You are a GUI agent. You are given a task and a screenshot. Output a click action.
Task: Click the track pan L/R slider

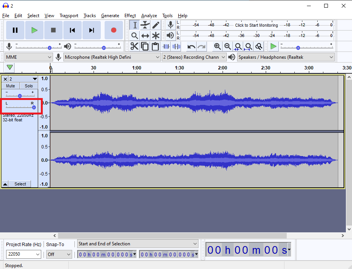pos(34,108)
